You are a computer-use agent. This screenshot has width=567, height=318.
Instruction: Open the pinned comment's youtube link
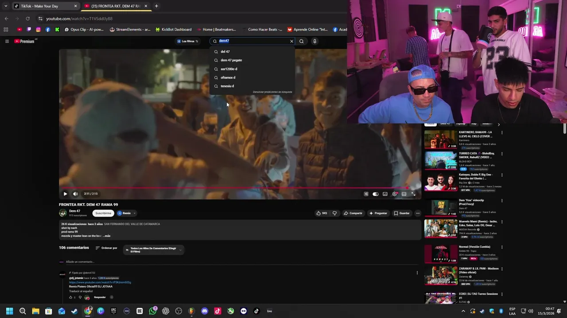[100, 282]
